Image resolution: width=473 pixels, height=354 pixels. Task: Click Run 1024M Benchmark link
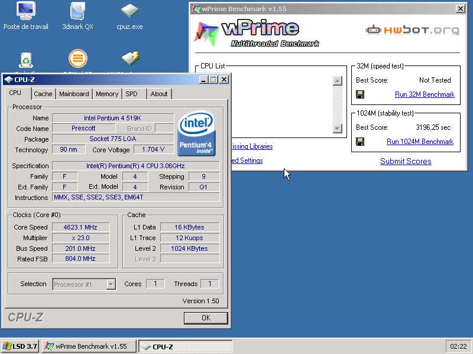click(420, 142)
